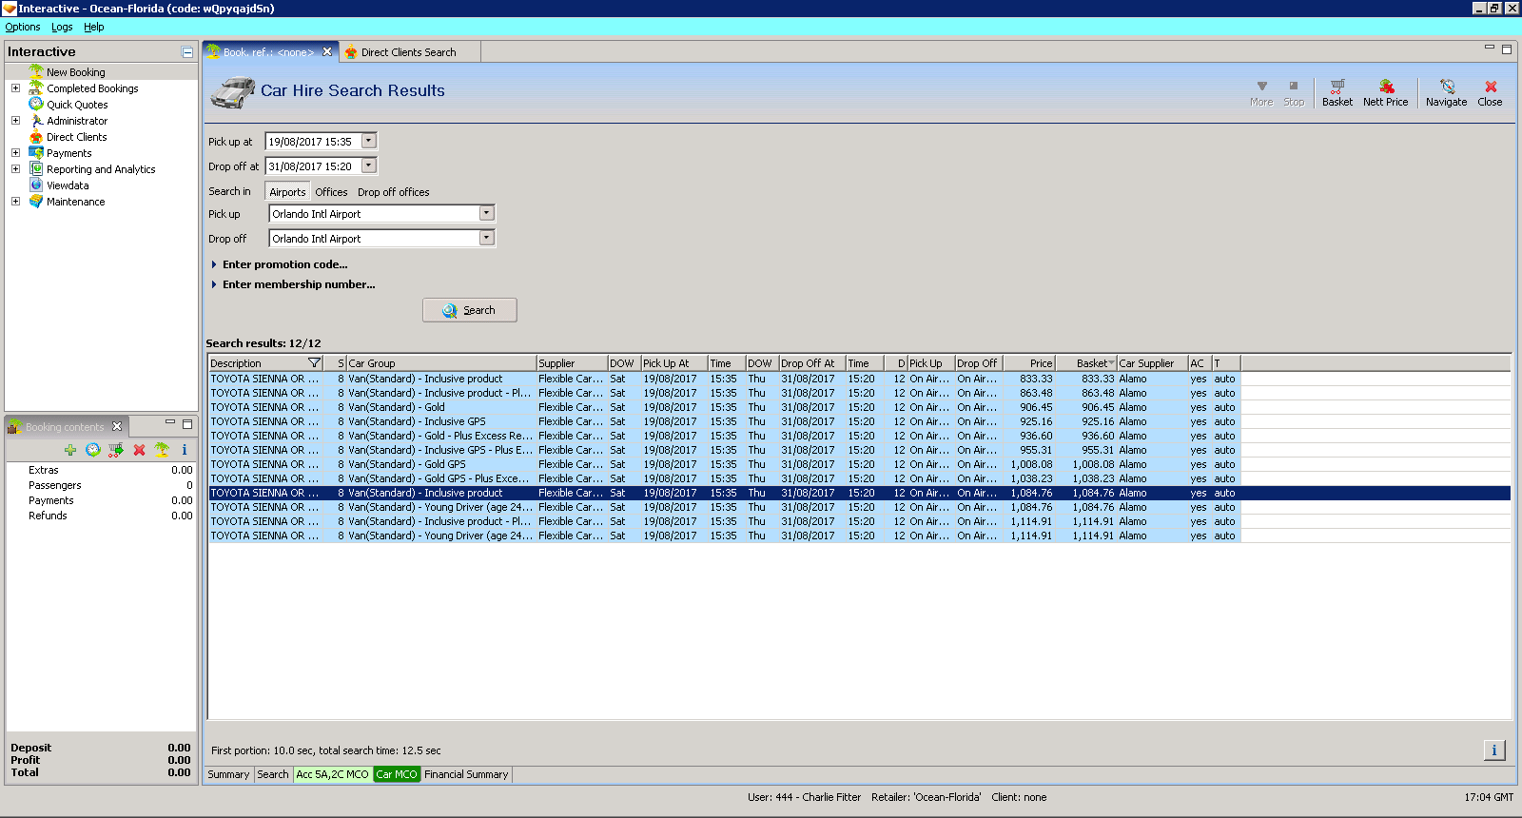
Task: Click the More arrow toolbar button
Action: coord(1261,92)
